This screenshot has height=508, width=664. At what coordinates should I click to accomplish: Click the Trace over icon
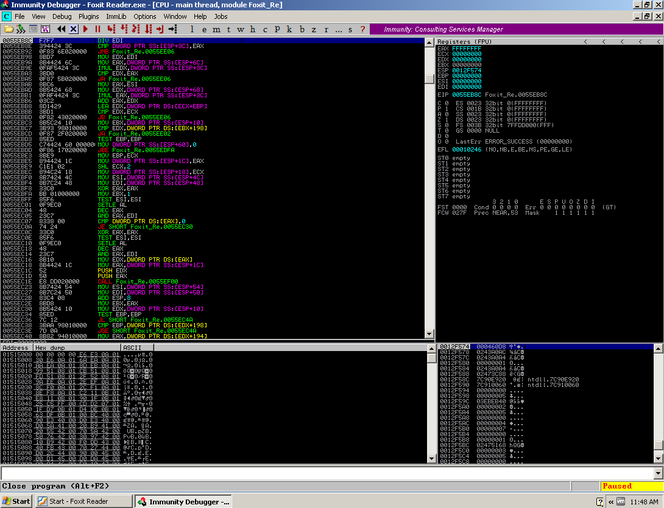tap(148, 29)
